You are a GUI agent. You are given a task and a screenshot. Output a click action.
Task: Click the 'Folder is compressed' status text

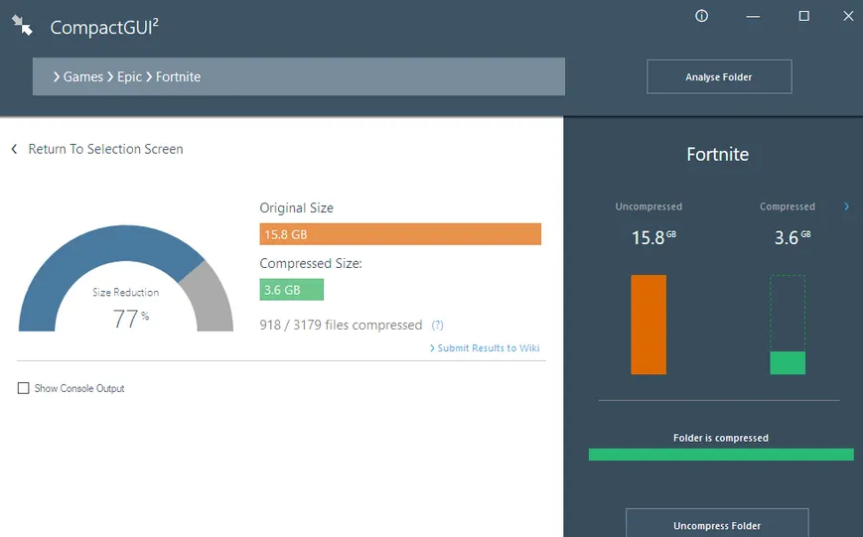tap(720, 438)
